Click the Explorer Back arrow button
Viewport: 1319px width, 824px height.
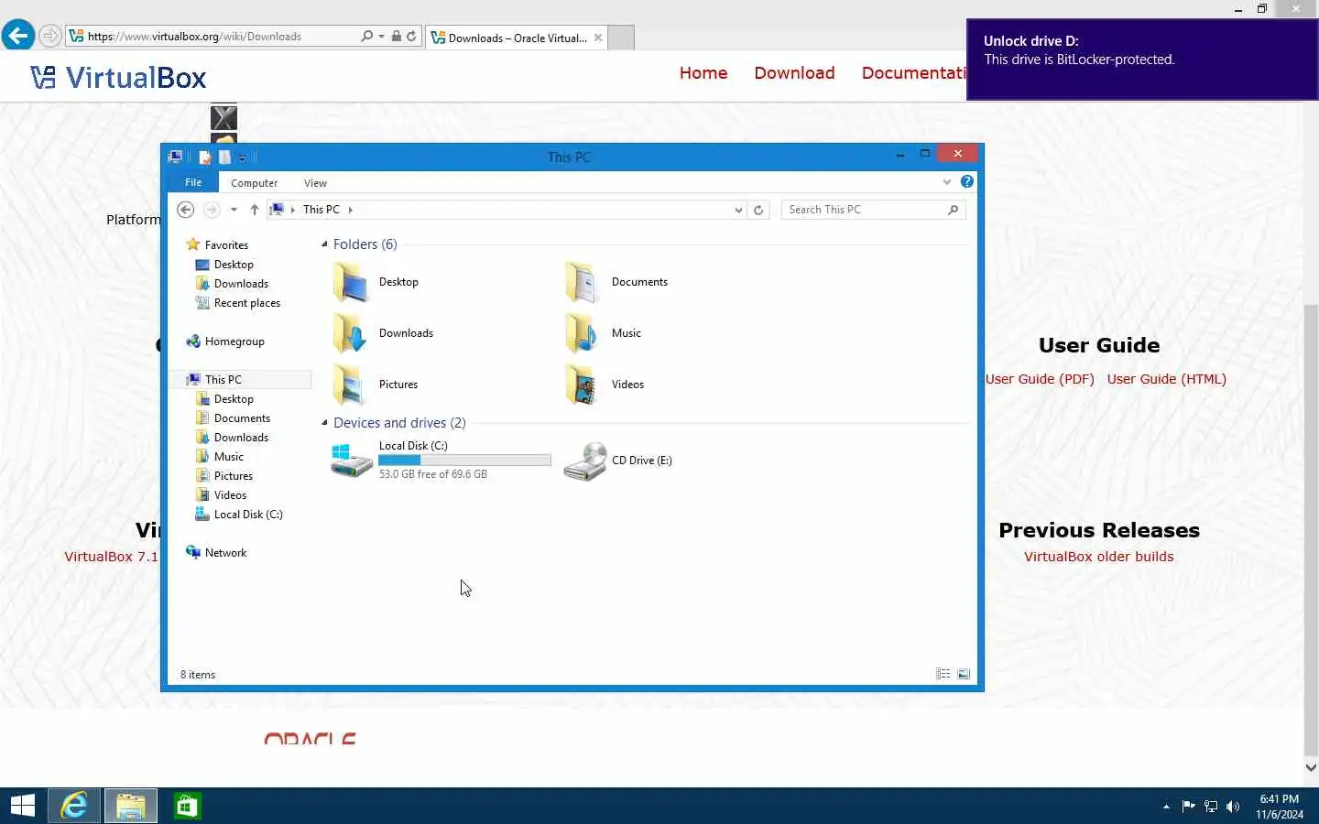[185, 210]
